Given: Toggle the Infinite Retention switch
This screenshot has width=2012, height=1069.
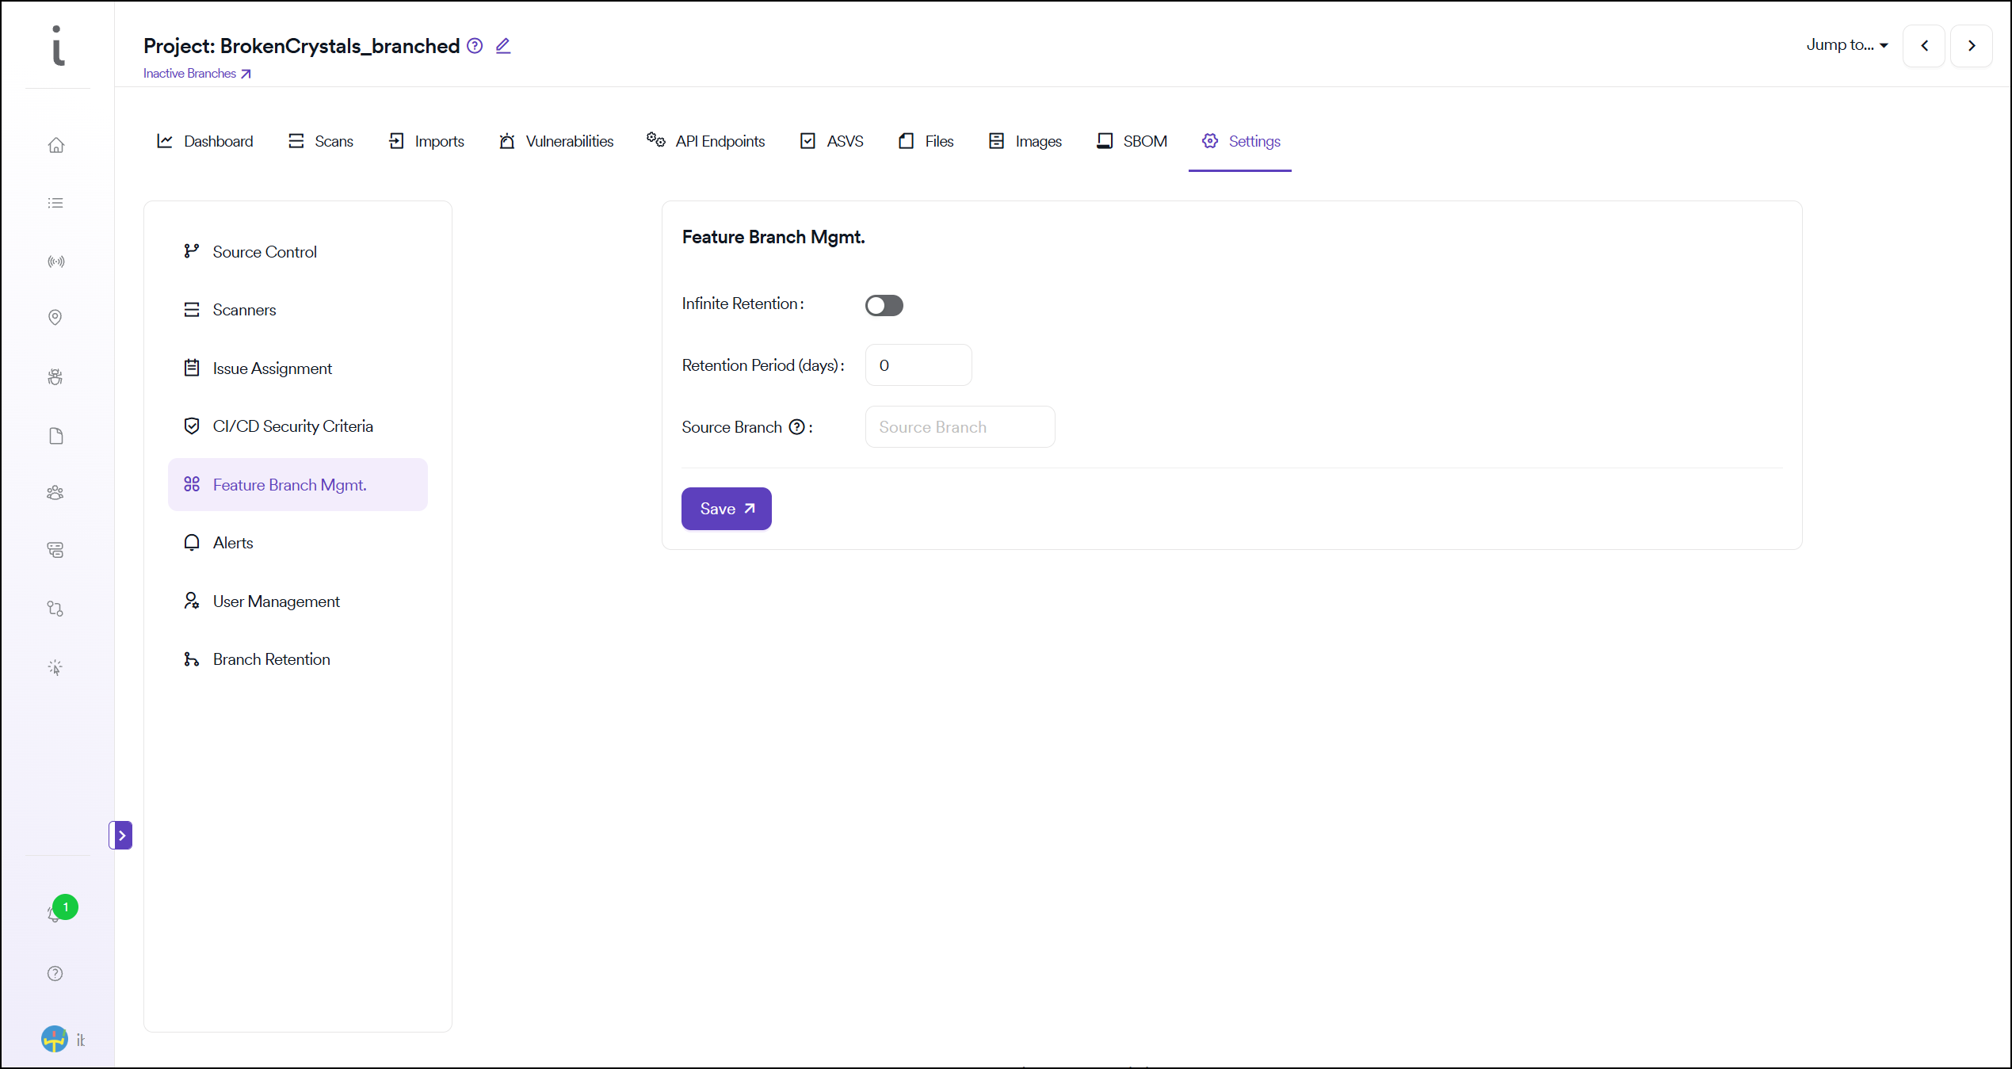Looking at the screenshot, I should click(x=884, y=305).
